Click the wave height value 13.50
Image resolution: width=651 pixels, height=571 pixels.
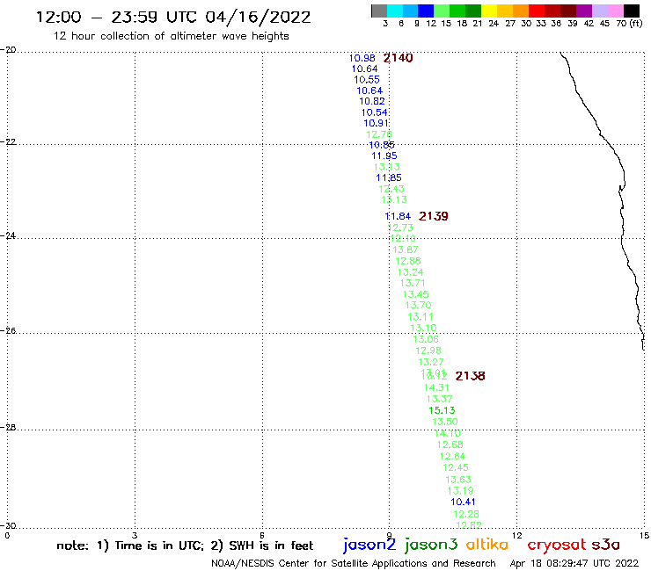(444, 422)
